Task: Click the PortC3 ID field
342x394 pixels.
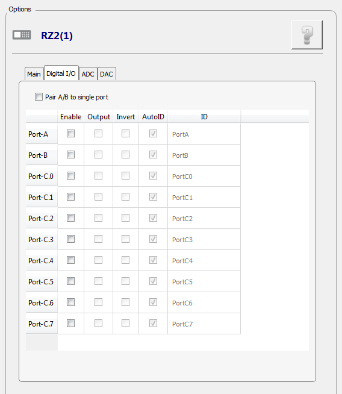Action: tap(204, 239)
